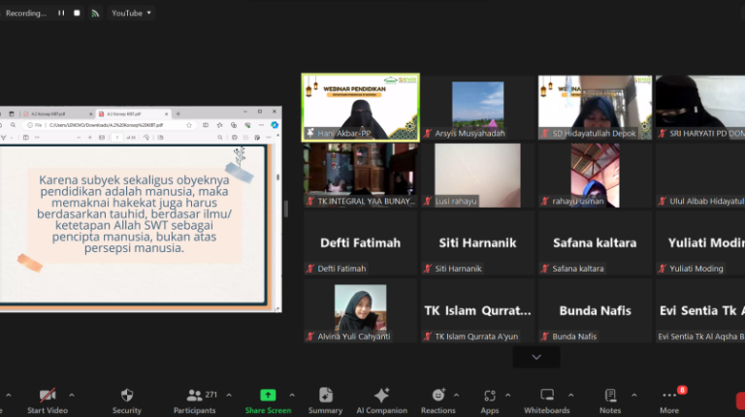
Task: Open the Participants panel
Action: tap(195, 401)
